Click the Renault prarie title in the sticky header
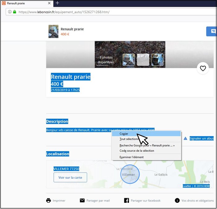This screenshot has height=209, width=217. coord(72,29)
